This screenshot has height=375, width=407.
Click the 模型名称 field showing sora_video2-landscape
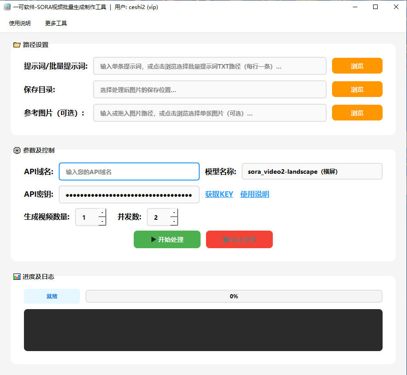(312, 171)
